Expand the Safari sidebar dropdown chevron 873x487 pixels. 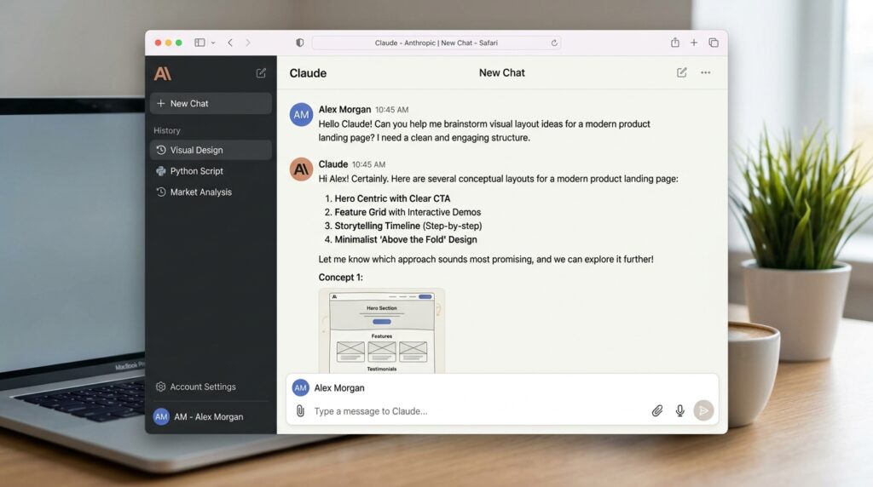tap(213, 43)
